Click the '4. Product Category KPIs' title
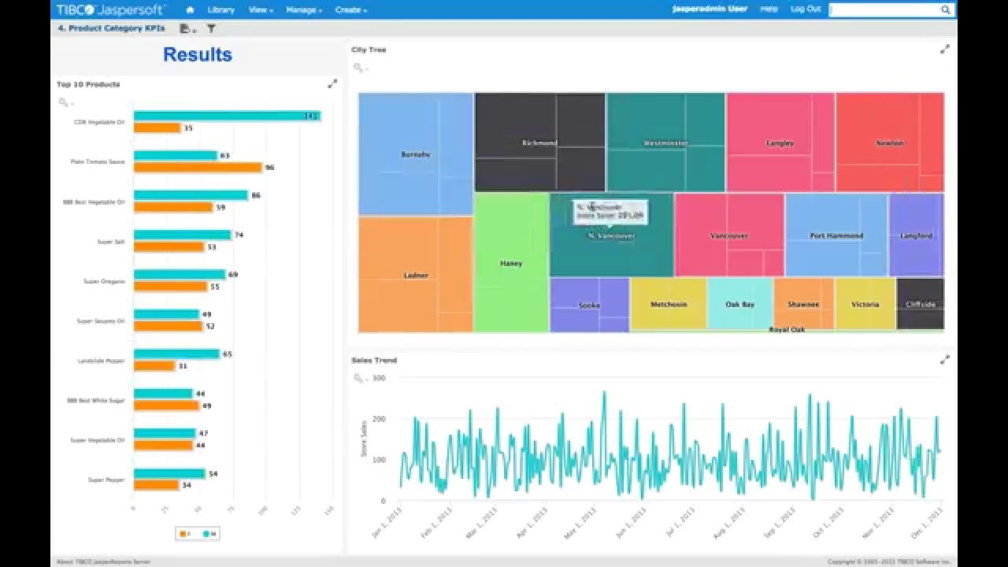Image resolution: width=1008 pixels, height=567 pixels. [x=112, y=28]
